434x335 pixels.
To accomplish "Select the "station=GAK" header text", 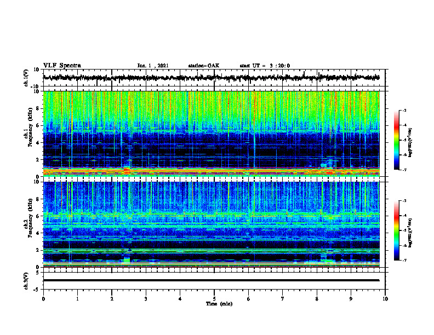I will (x=203, y=66).
